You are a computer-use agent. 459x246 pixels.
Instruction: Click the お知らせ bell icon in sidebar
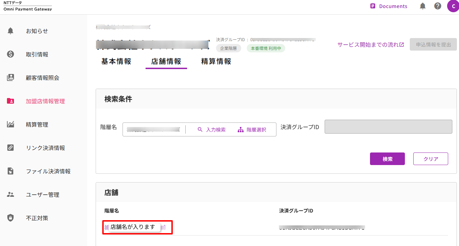[10, 31]
